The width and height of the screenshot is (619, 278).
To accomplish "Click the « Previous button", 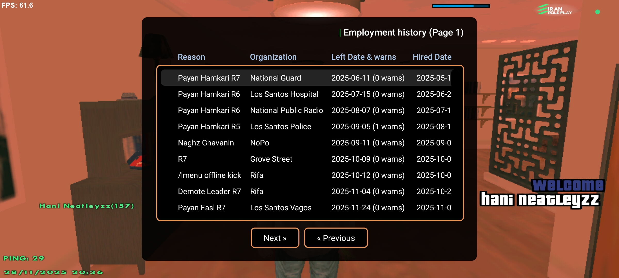I will [x=336, y=238].
